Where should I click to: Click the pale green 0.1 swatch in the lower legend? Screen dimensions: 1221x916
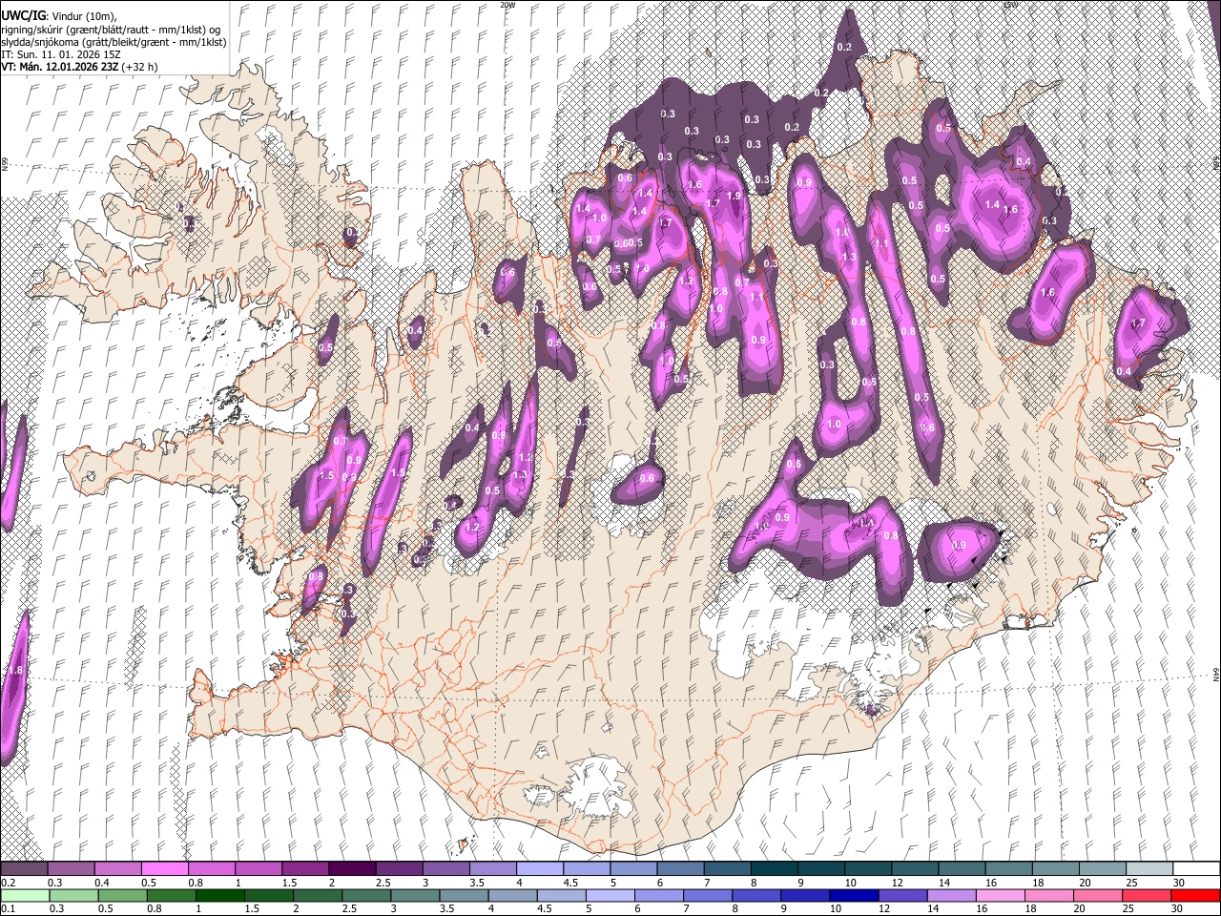[24, 896]
